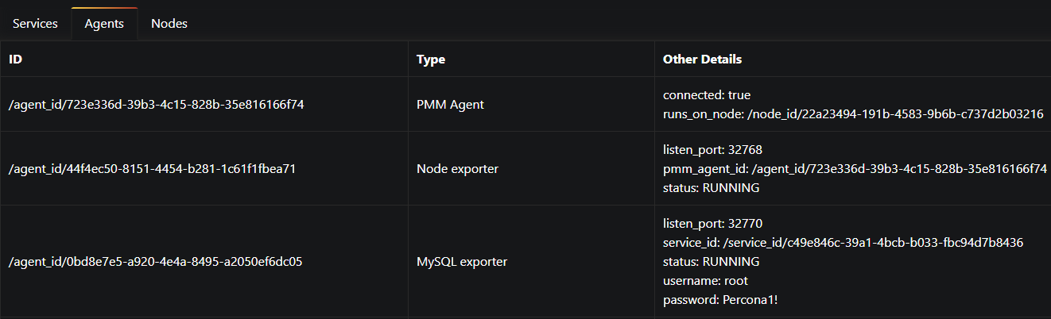The image size is (1051, 319).
Task: Click the ID column header
Action: [x=17, y=60]
